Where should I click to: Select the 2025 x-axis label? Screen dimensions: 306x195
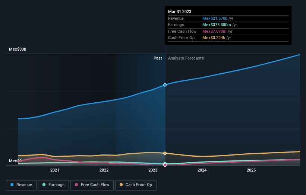click(251, 170)
